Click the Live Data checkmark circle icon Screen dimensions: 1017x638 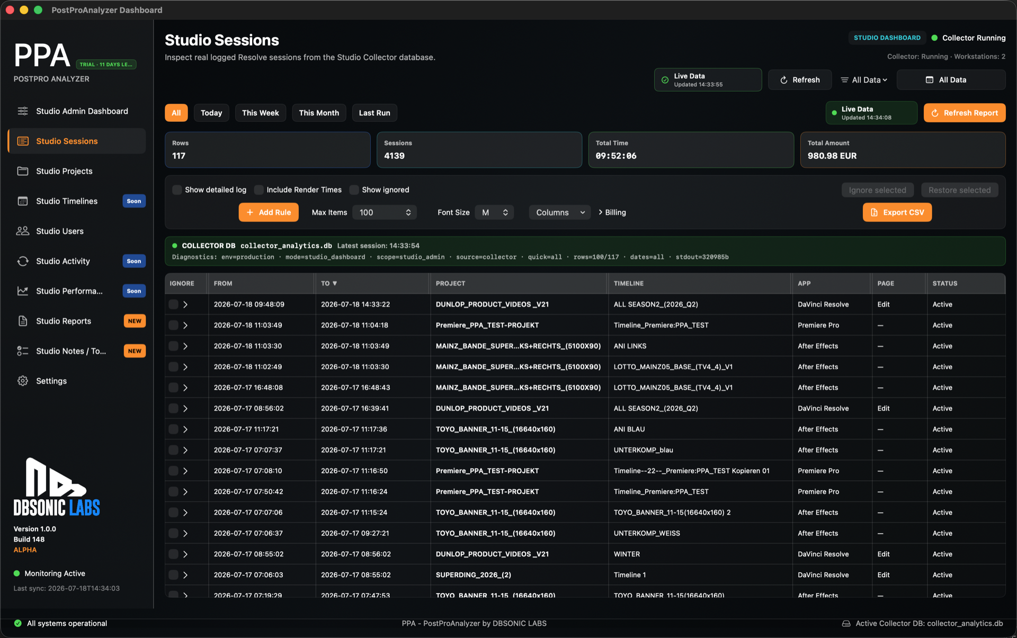[665, 80]
